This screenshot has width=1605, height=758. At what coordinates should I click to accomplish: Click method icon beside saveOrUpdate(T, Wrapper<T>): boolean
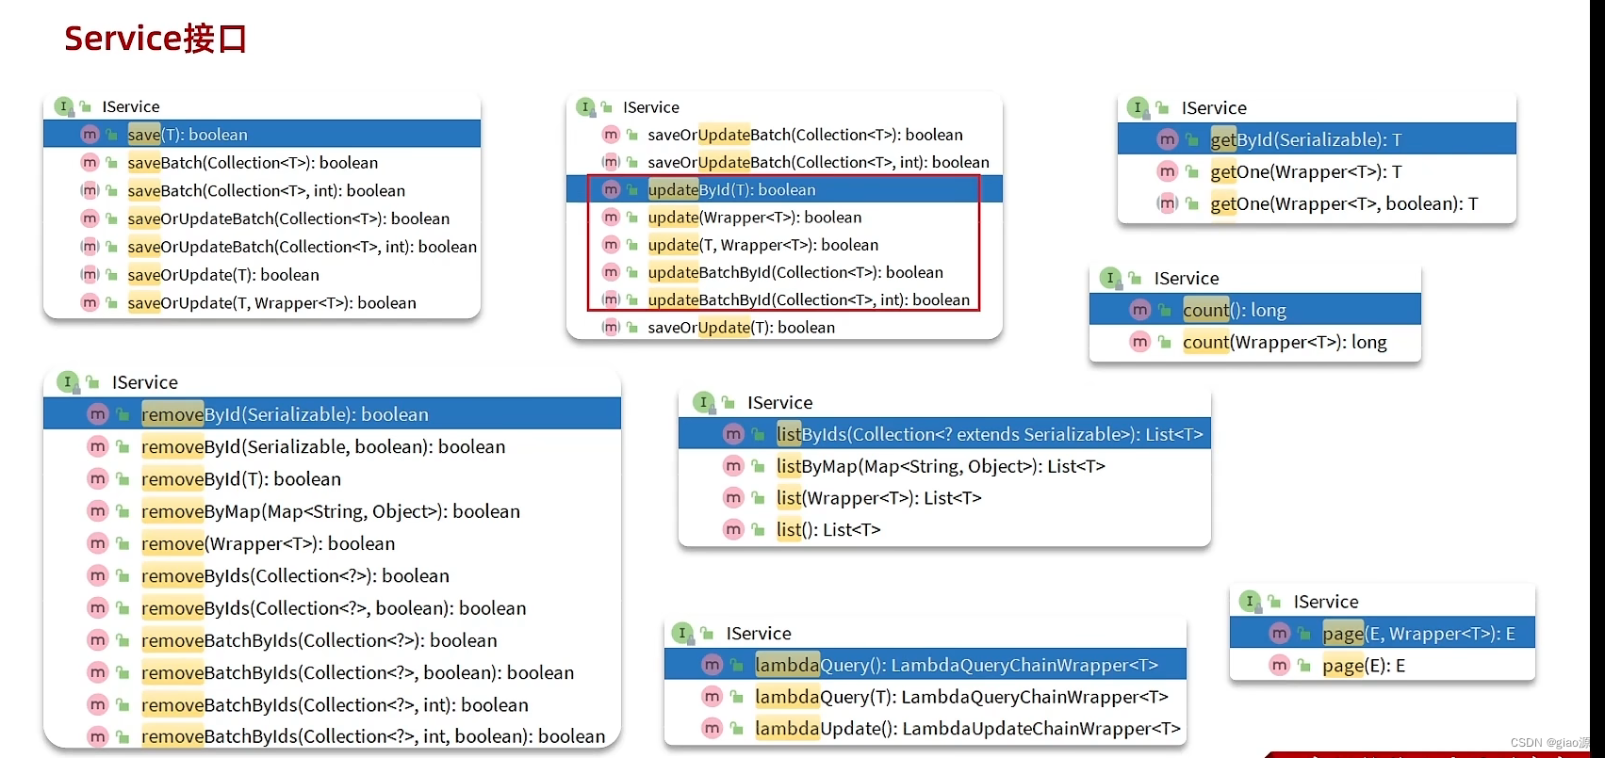point(90,302)
